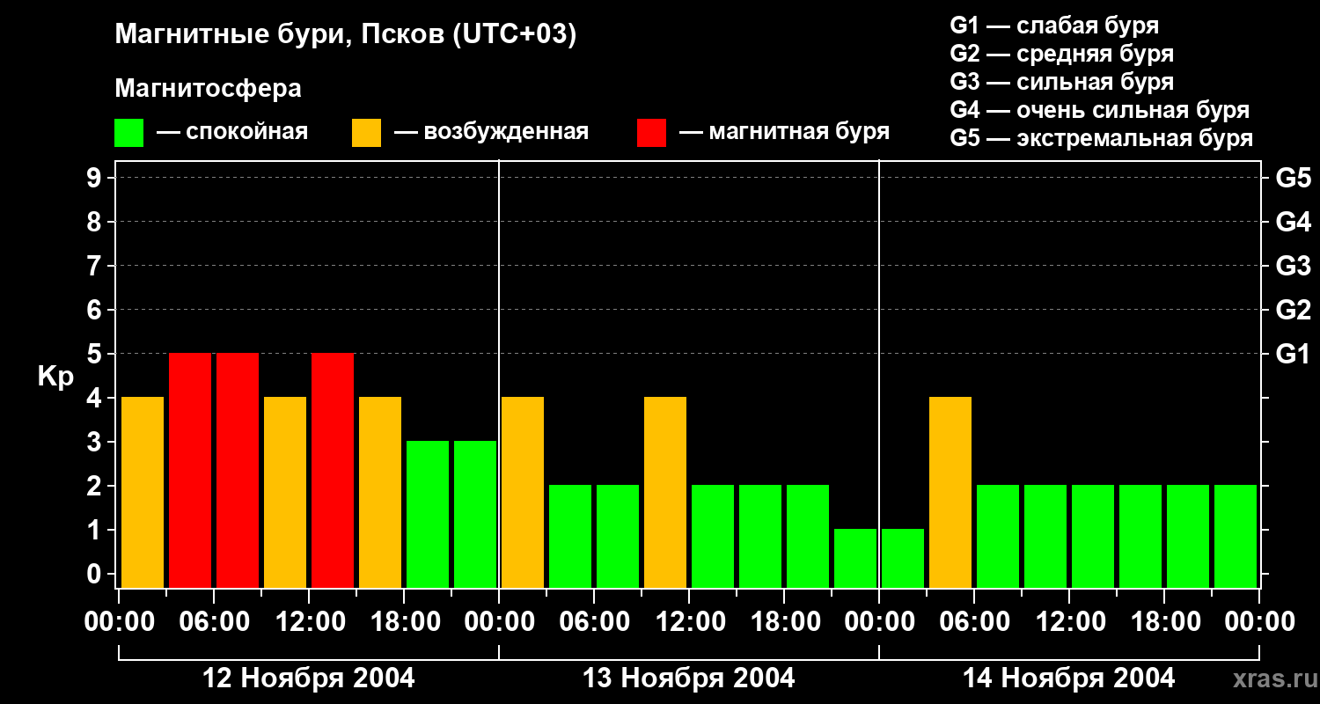Click the 12 November 18:00–21:00 green bar
This screenshot has height=704, width=1320.
click(x=428, y=514)
